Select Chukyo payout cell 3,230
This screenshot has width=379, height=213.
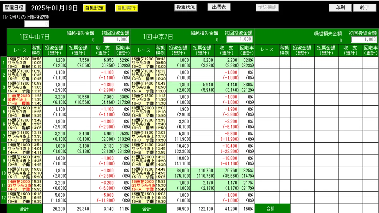pyautogui.click(x=203, y=63)
